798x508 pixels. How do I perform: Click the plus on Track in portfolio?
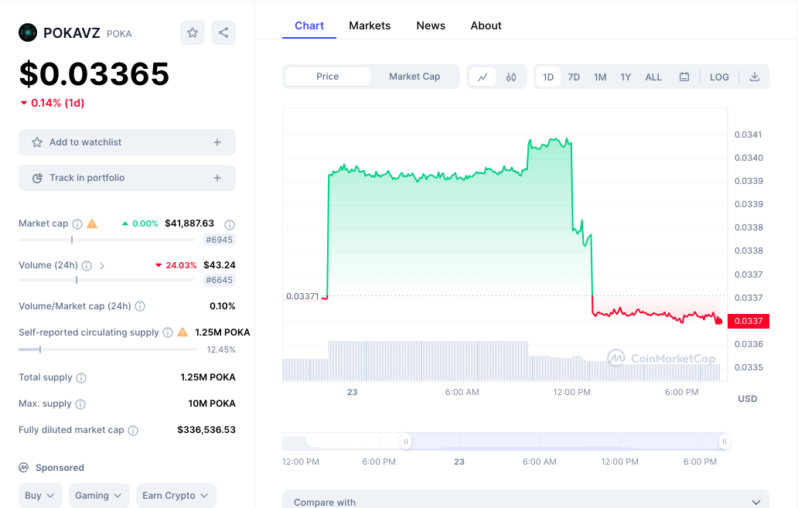pyautogui.click(x=217, y=178)
